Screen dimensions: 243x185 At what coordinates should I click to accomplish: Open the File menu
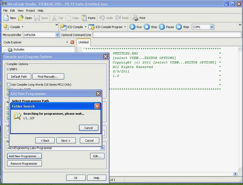point(5,11)
